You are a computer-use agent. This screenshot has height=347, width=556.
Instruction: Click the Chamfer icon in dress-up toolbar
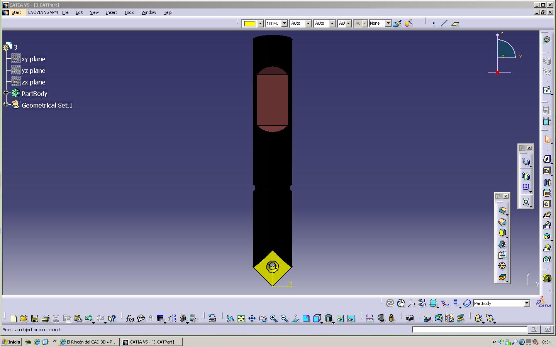point(502,222)
